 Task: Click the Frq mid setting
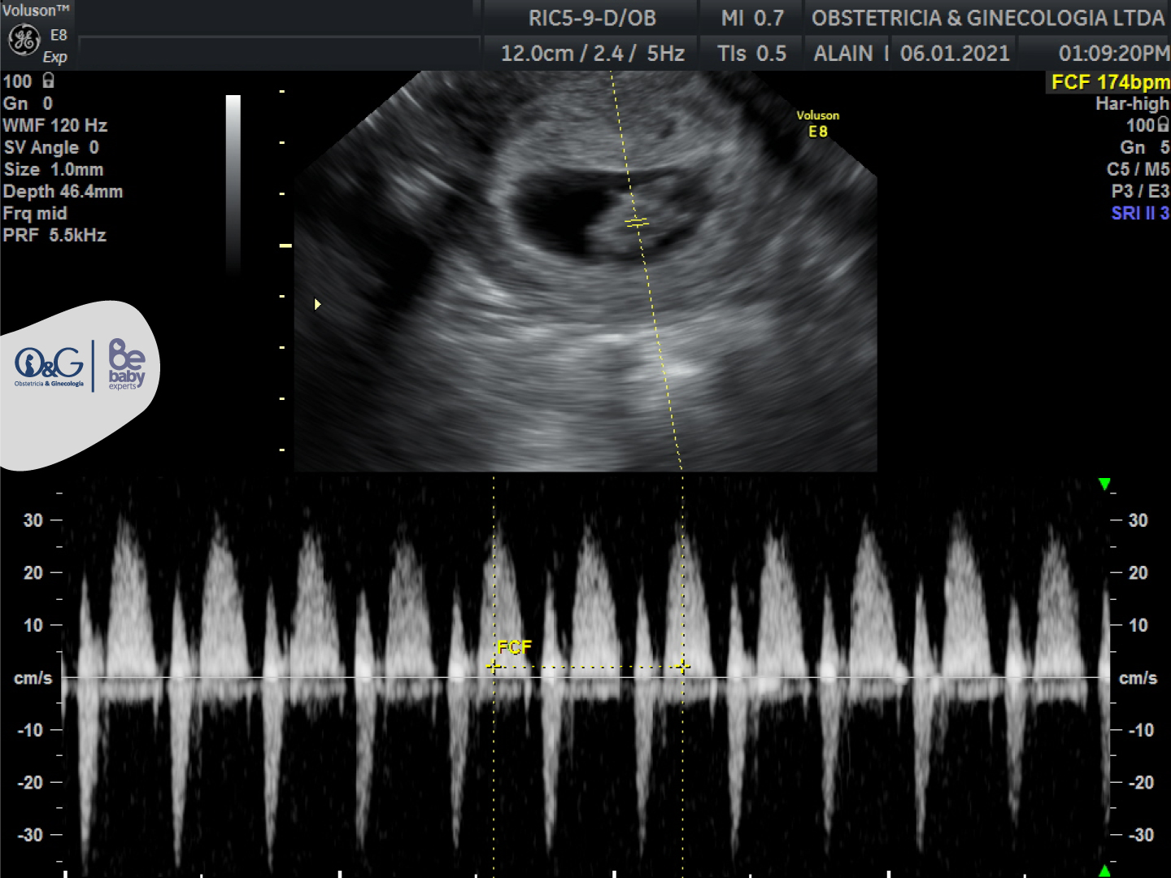click(35, 213)
